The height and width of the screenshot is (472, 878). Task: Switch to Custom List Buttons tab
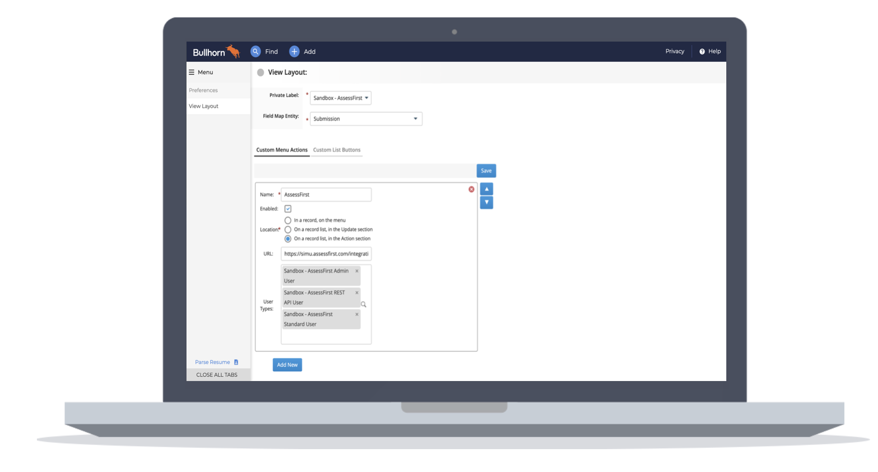(337, 150)
